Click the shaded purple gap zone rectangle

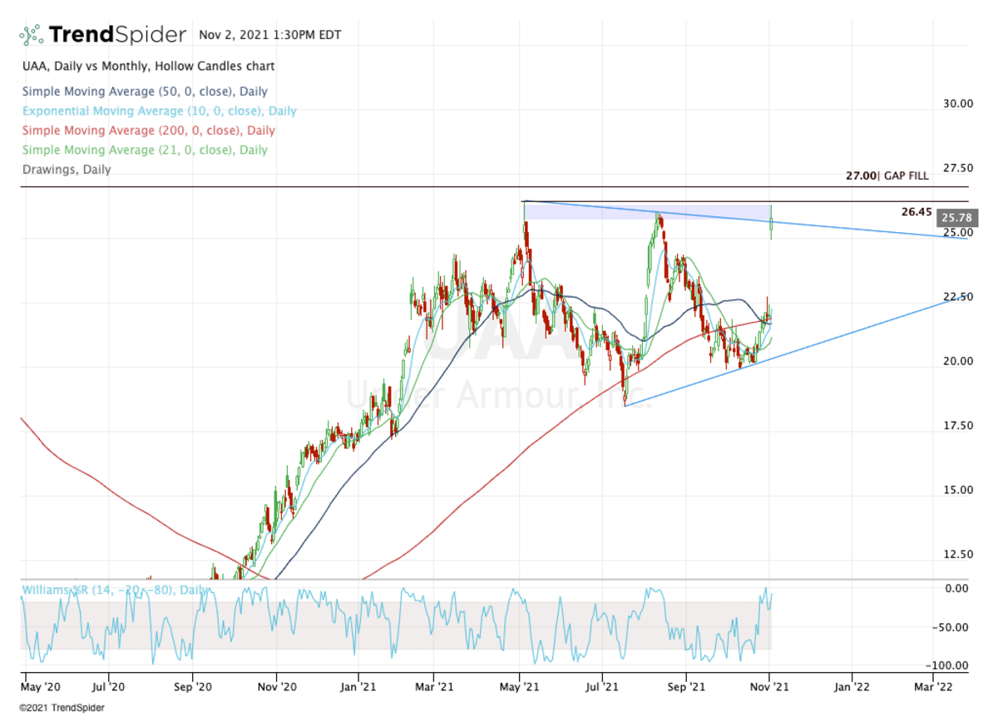[647, 211]
